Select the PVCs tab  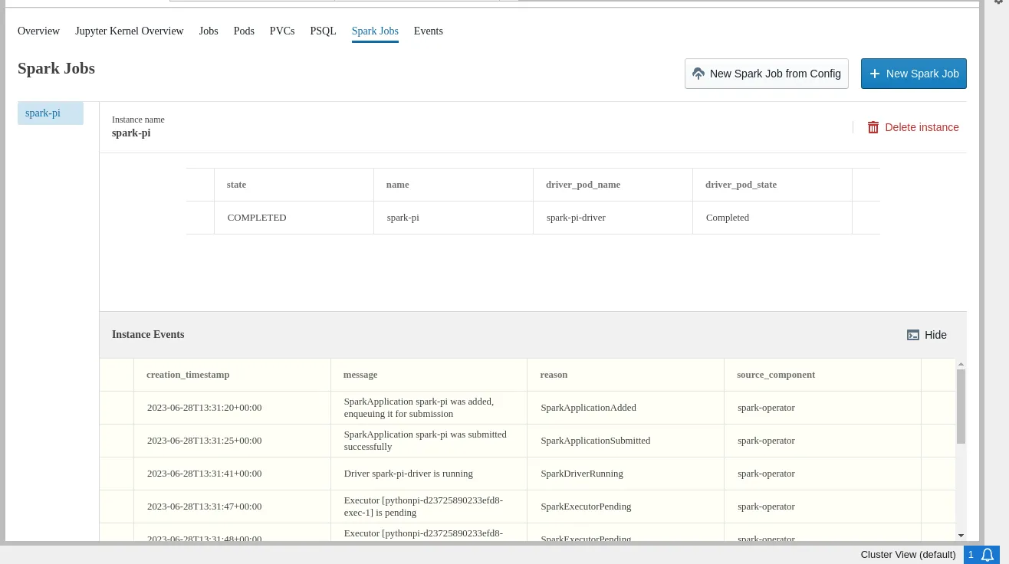[282, 31]
